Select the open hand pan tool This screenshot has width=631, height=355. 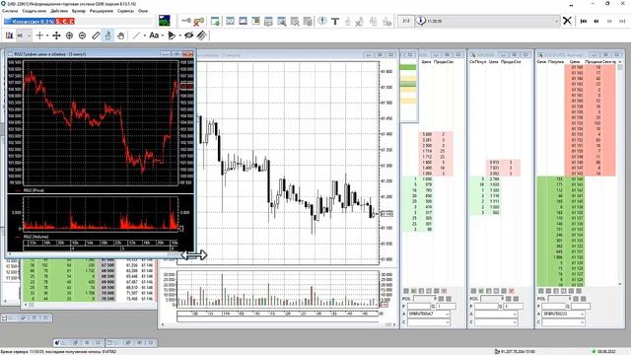tap(120, 35)
